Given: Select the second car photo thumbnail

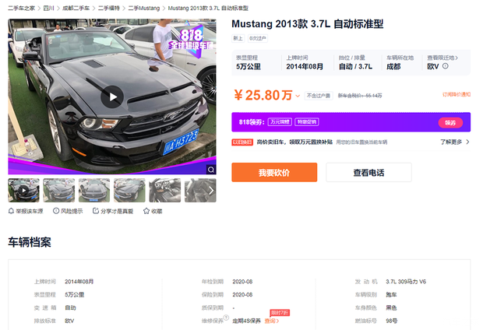Looking at the screenshot, I should [x=59, y=190].
